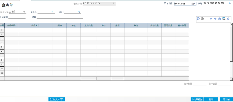Open settings with the gear icon

(x=228, y=19)
